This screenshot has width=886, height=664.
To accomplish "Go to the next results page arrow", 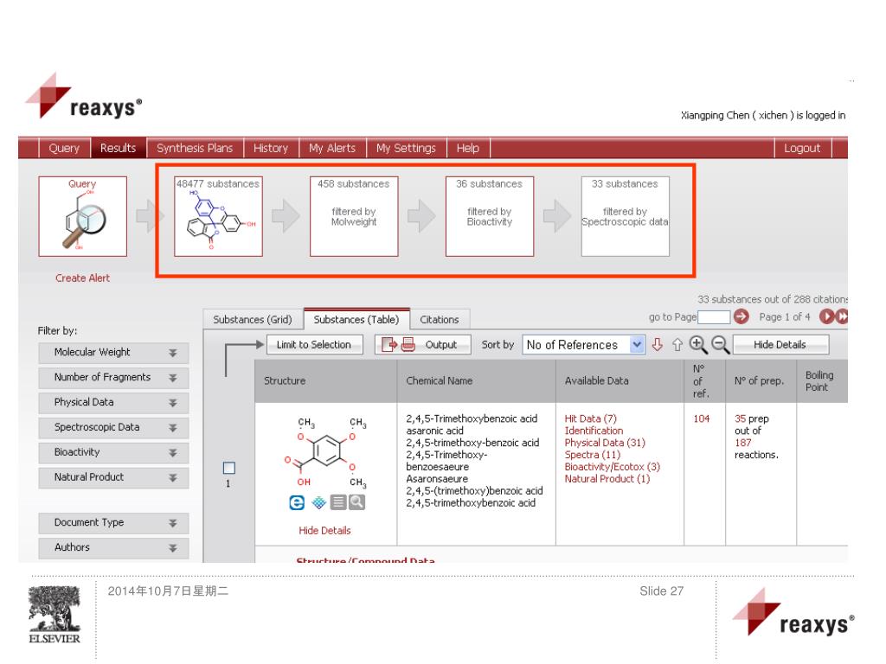I will pyautogui.click(x=826, y=316).
